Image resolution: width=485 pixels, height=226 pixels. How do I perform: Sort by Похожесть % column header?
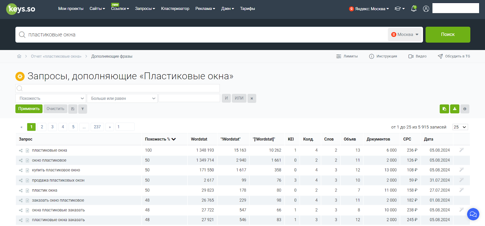[160, 139]
